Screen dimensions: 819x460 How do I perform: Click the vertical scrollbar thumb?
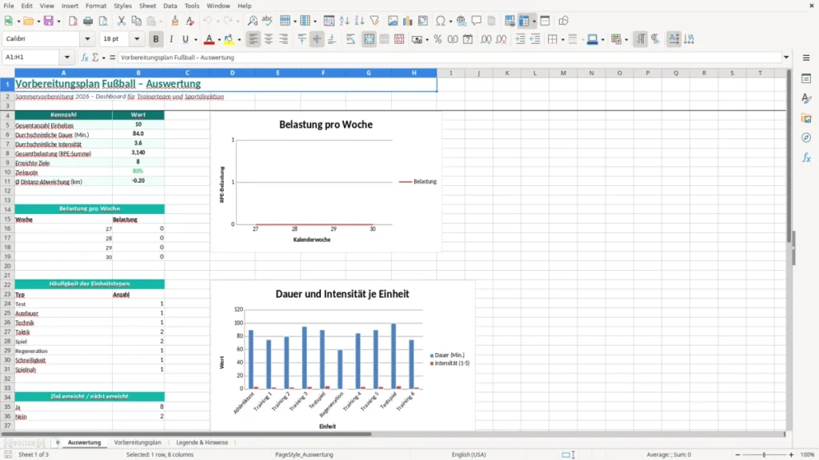tap(789, 156)
